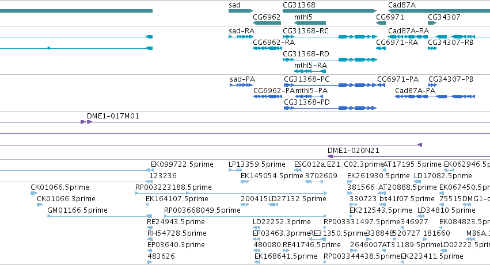Select the CG34307-RB transcript label
Screen dimensions: 490x265
click(x=451, y=42)
